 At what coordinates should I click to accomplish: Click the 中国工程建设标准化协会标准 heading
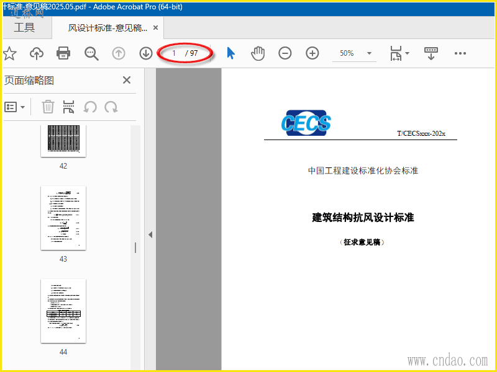pyautogui.click(x=363, y=171)
